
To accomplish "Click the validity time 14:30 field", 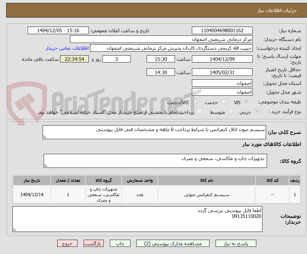I will click(x=161, y=72).
